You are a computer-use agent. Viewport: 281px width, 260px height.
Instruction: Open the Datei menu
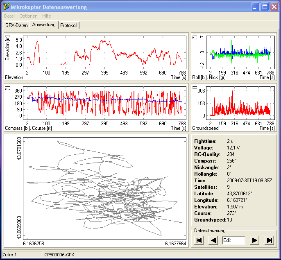(x=9, y=16)
